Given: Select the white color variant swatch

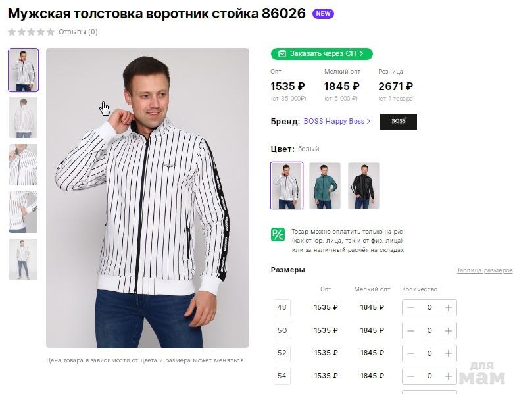Looking at the screenshot, I should click(287, 185).
